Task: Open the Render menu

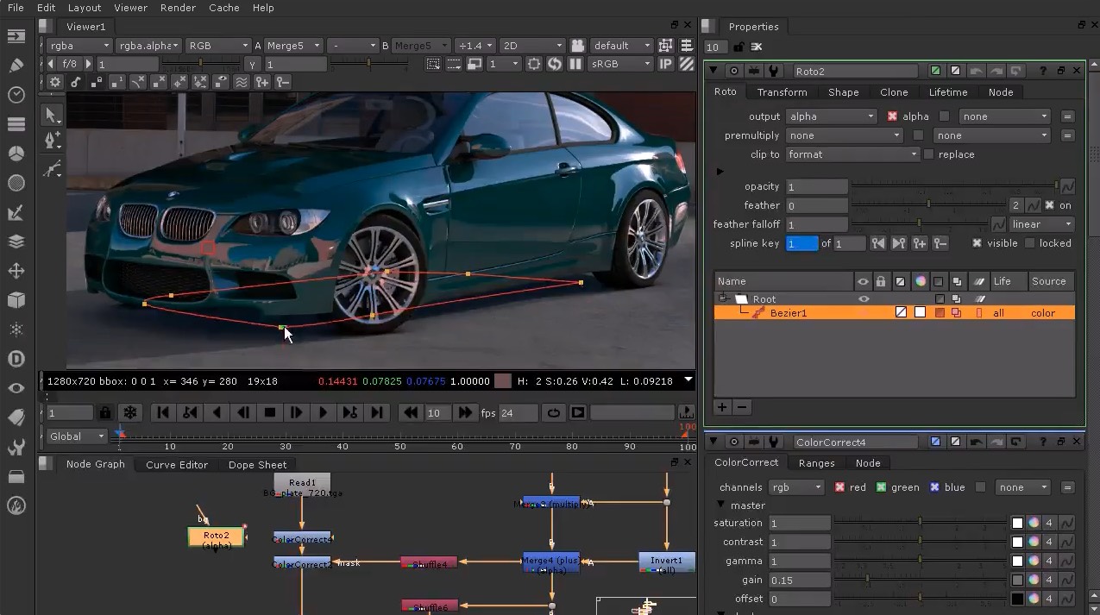Action: tap(178, 8)
